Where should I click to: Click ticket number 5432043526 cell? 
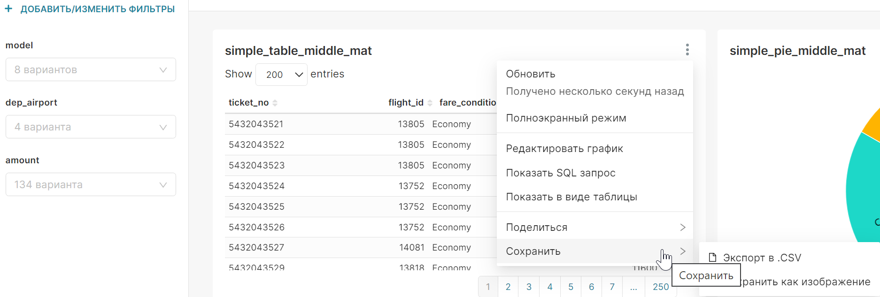pyautogui.click(x=256, y=227)
